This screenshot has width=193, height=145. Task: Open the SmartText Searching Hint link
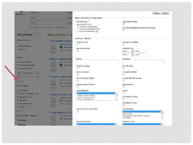pyautogui.click(x=97, y=31)
